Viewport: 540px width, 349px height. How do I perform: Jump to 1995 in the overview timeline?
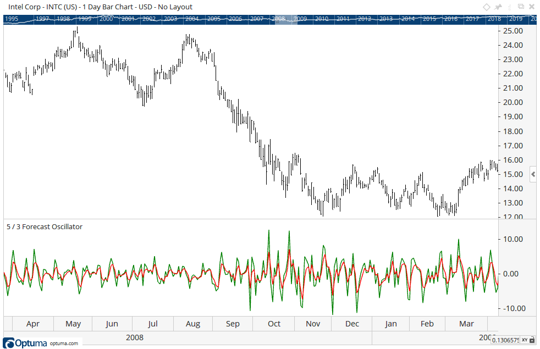[x=12, y=19]
